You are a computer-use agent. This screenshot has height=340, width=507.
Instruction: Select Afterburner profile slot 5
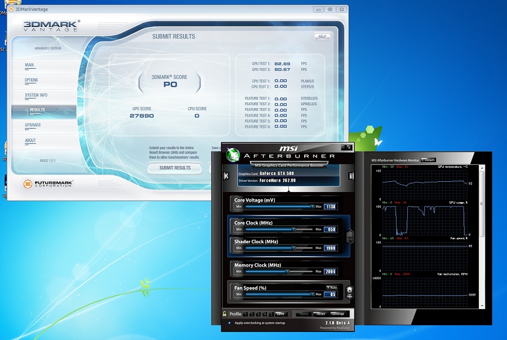click(272, 314)
